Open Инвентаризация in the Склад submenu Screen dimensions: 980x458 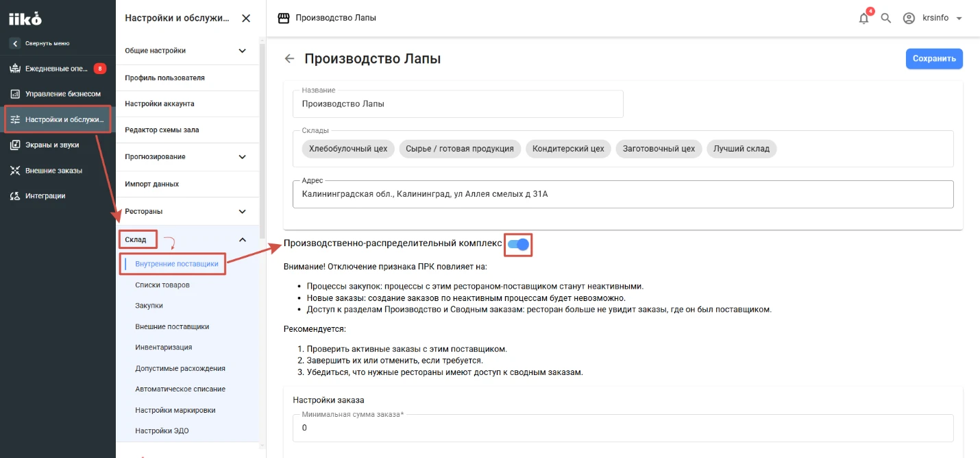tap(164, 347)
